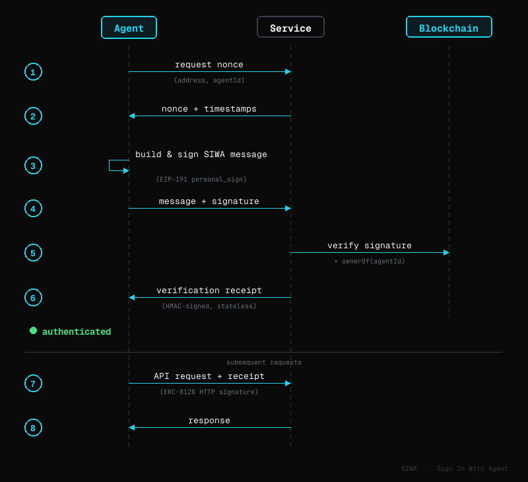Select the step 6 numbered indicator

[x=33, y=297]
